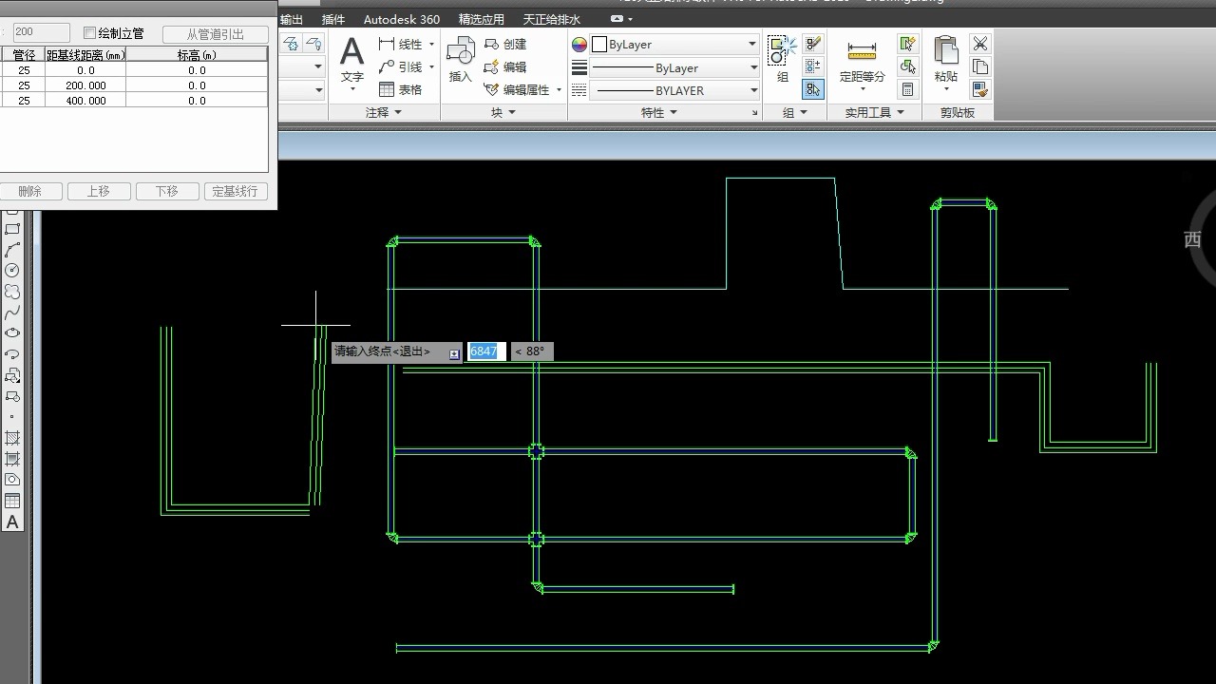Select the Multiline Text 'A' tool in left toolbar
The width and height of the screenshot is (1216, 684).
tap(12, 522)
